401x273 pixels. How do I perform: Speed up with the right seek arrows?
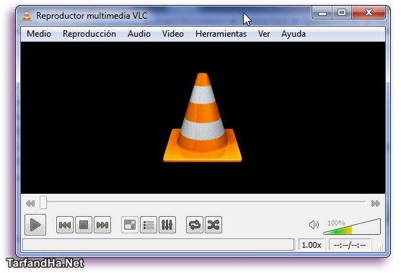(376, 204)
